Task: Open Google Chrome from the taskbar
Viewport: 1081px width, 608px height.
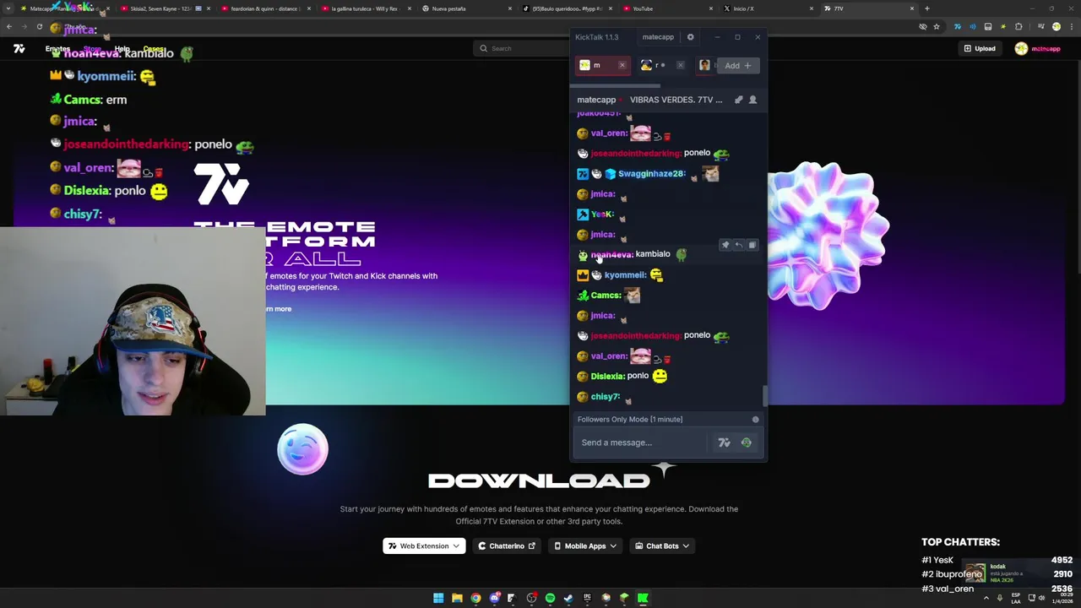Action: click(475, 598)
